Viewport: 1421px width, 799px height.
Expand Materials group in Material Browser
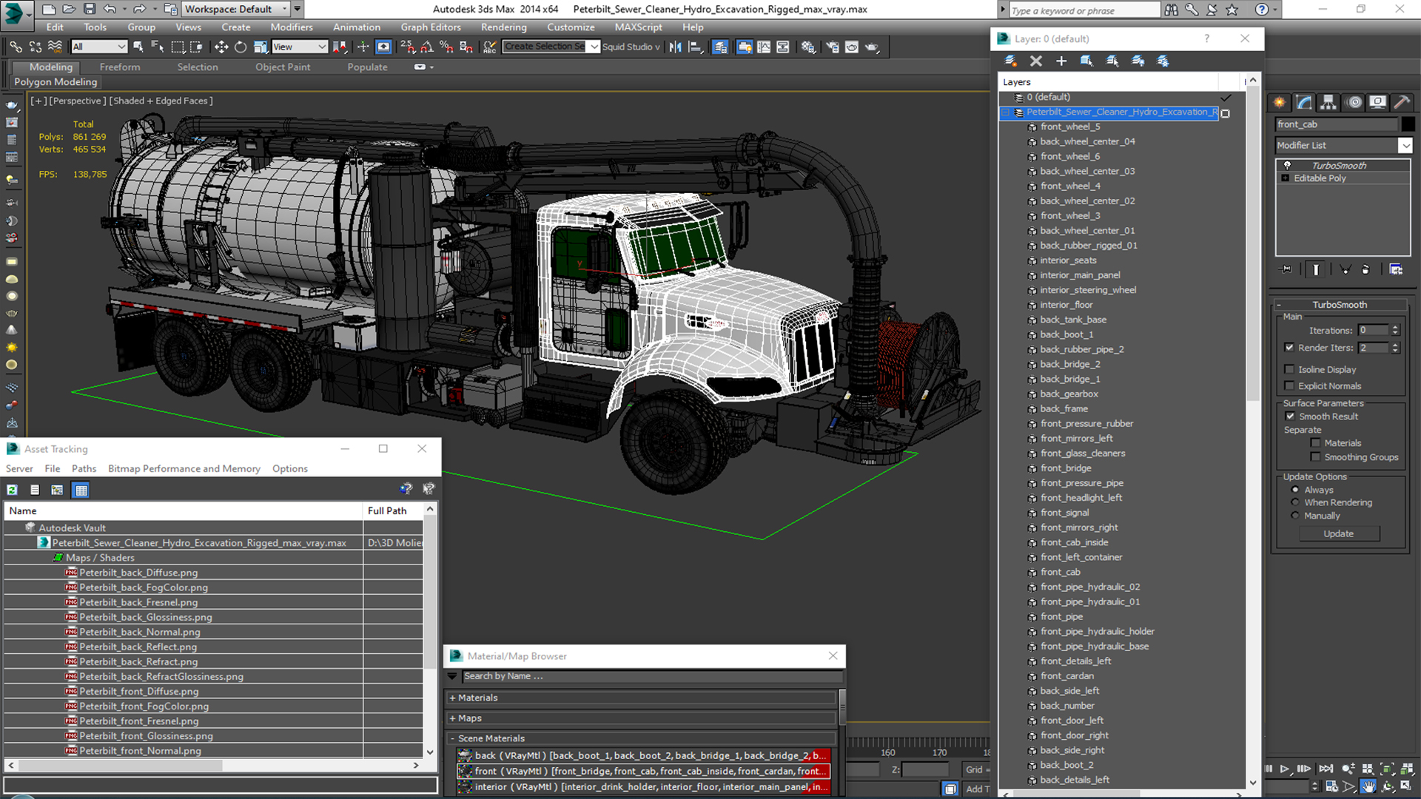[x=452, y=698]
